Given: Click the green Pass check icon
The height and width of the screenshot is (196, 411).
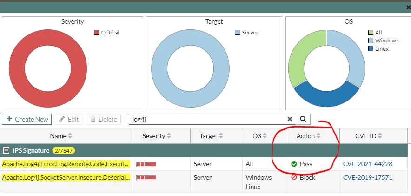Looking at the screenshot, I should coord(294,164).
